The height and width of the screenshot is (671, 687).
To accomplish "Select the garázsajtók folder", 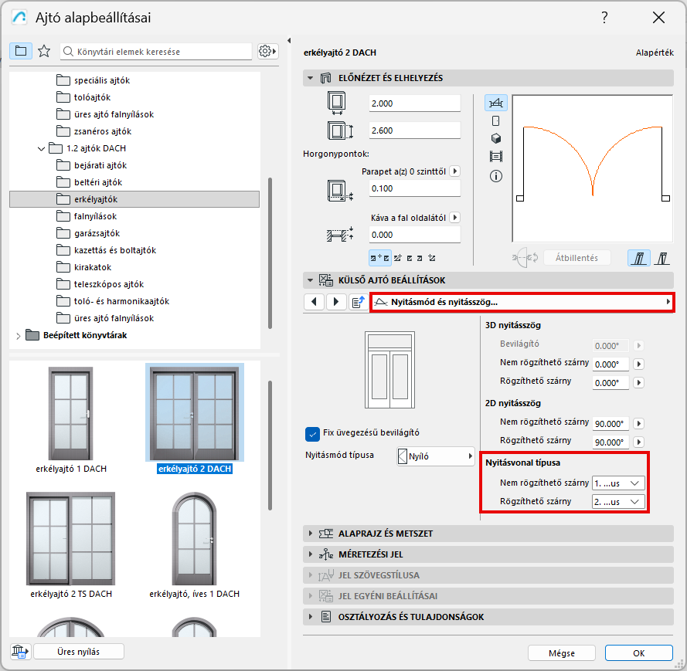I will click(x=97, y=233).
